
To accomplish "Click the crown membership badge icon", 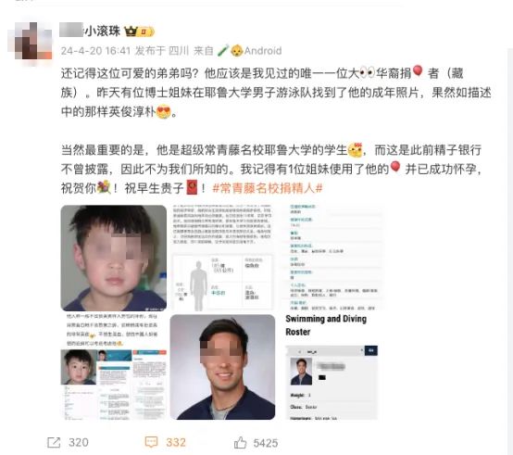I will [x=131, y=32].
